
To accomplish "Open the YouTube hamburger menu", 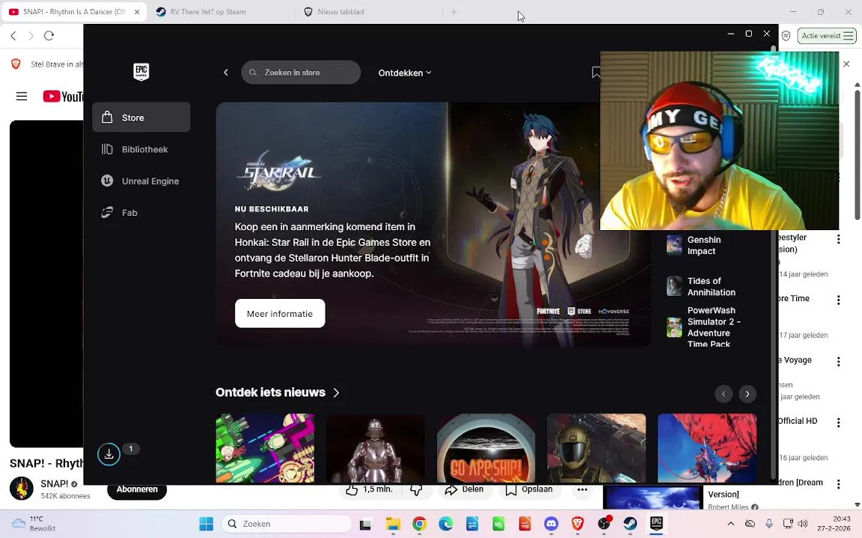I will point(22,96).
